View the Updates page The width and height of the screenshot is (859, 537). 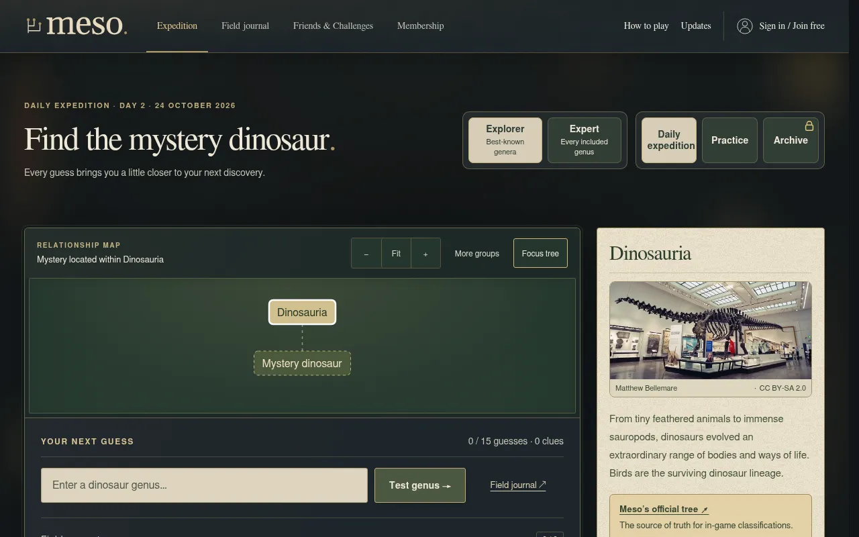coord(696,26)
